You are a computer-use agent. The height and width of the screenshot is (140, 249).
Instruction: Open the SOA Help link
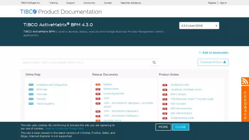point(42,94)
